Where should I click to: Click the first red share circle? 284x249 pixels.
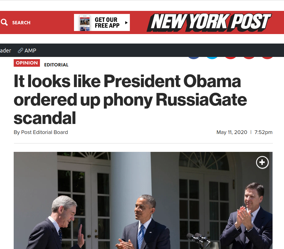pos(231,58)
